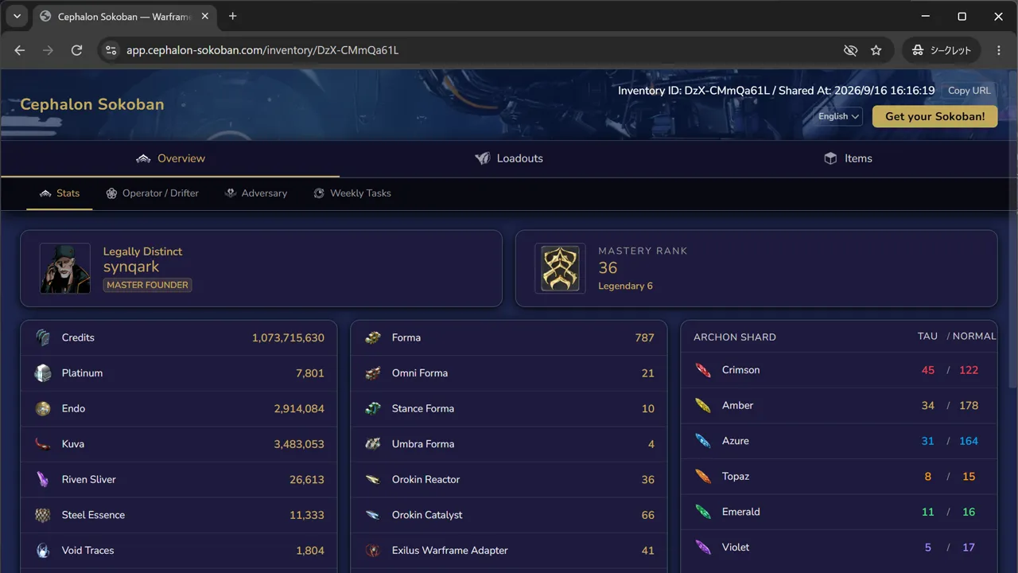Click the Crimson archon shard icon

[x=703, y=370]
